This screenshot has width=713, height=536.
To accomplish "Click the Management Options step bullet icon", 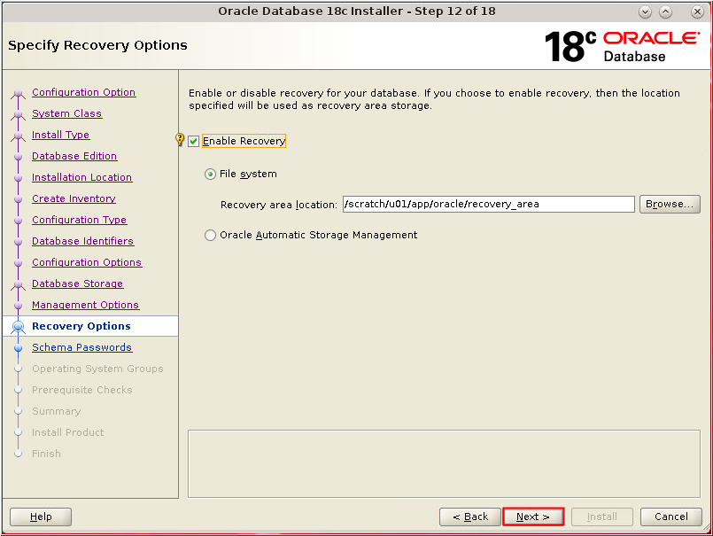I will coord(19,306).
